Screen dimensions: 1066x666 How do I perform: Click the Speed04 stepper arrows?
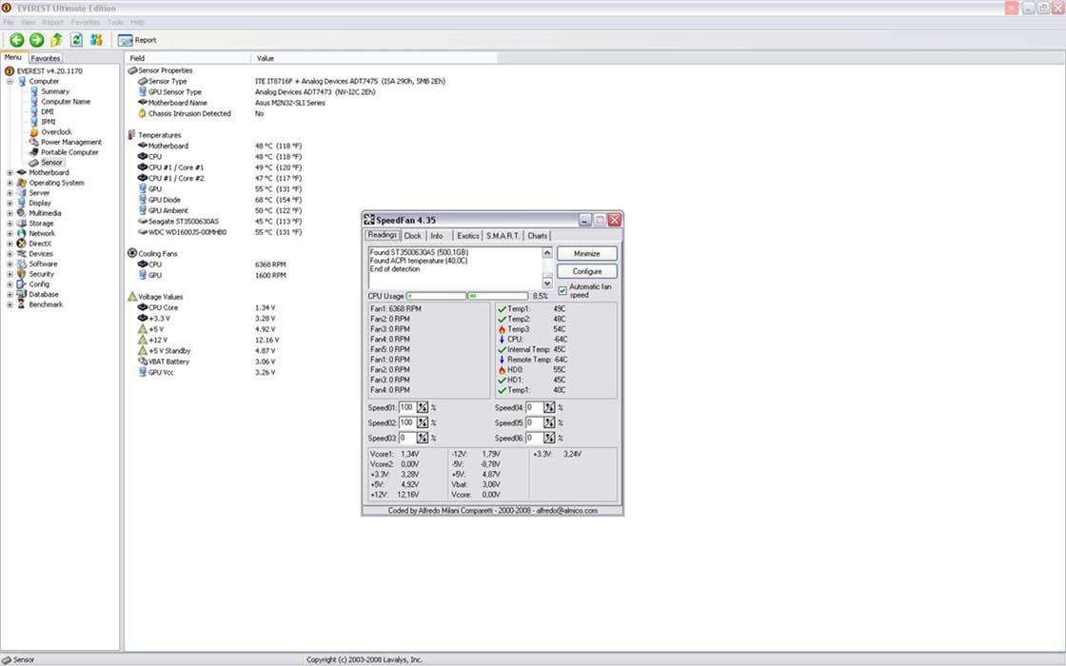549,408
